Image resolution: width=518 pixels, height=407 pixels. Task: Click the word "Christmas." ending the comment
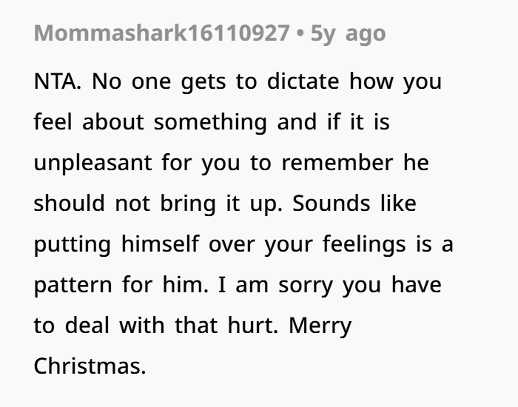coord(90,366)
